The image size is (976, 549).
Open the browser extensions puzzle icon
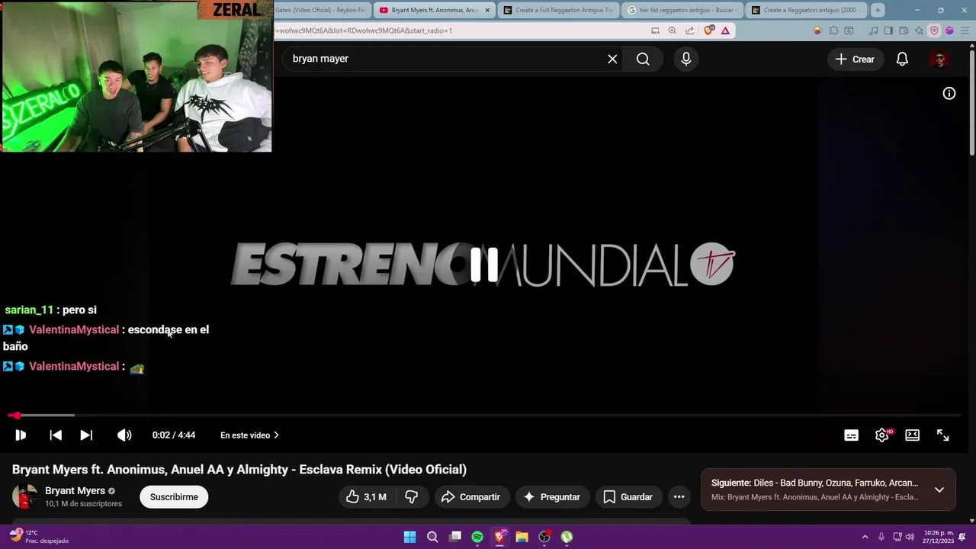pyautogui.click(x=833, y=30)
